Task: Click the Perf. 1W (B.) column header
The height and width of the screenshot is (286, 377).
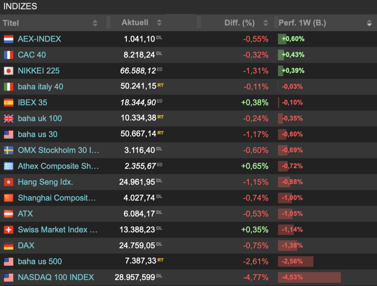Action: pyautogui.click(x=302, y=23)
